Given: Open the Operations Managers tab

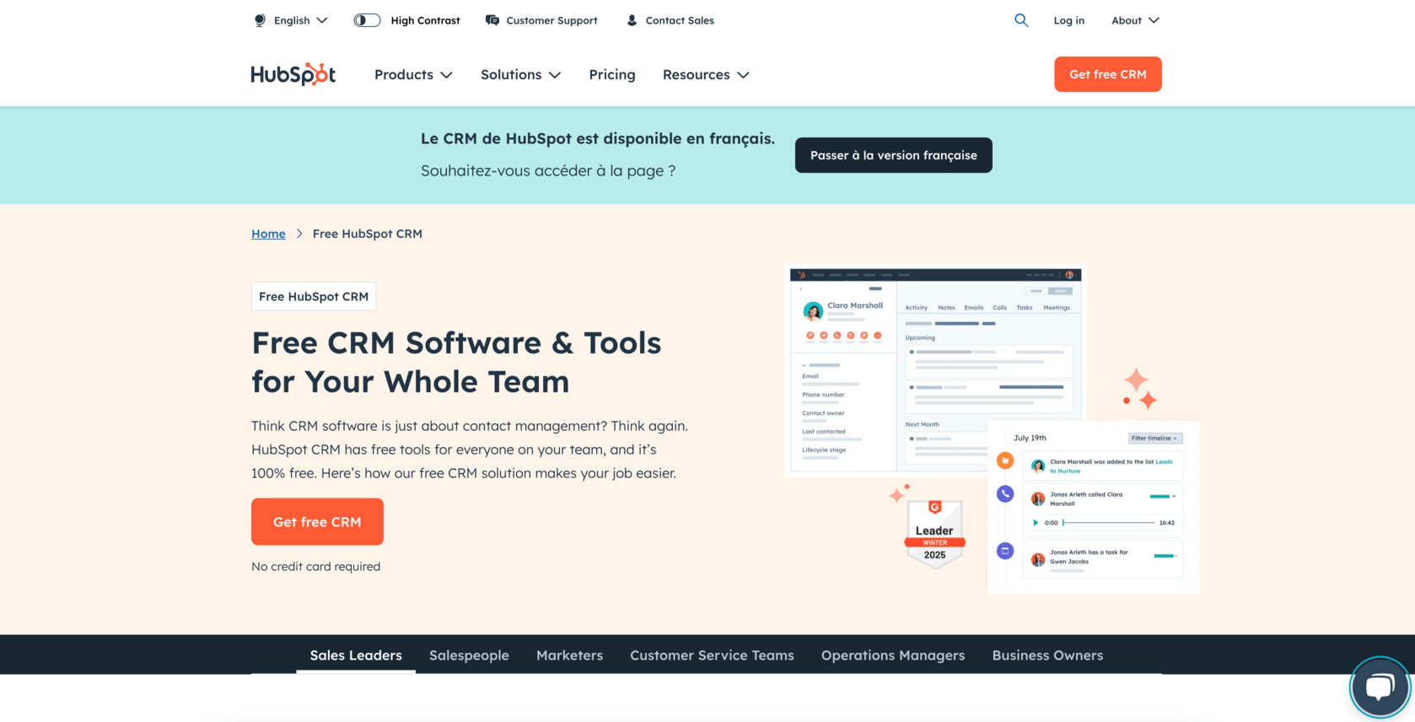Looking at the screenshot, I should coord(893,655).
